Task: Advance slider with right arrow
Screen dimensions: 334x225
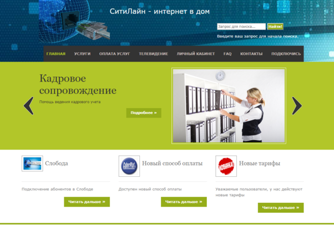Action: tap(297, 106)
